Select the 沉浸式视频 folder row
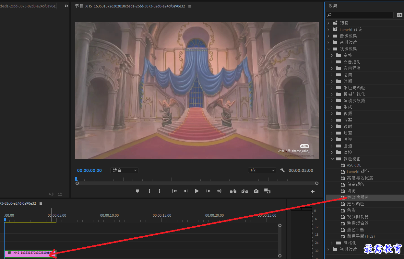This screenshot has height=259, width=404. (x=364, y=101)
